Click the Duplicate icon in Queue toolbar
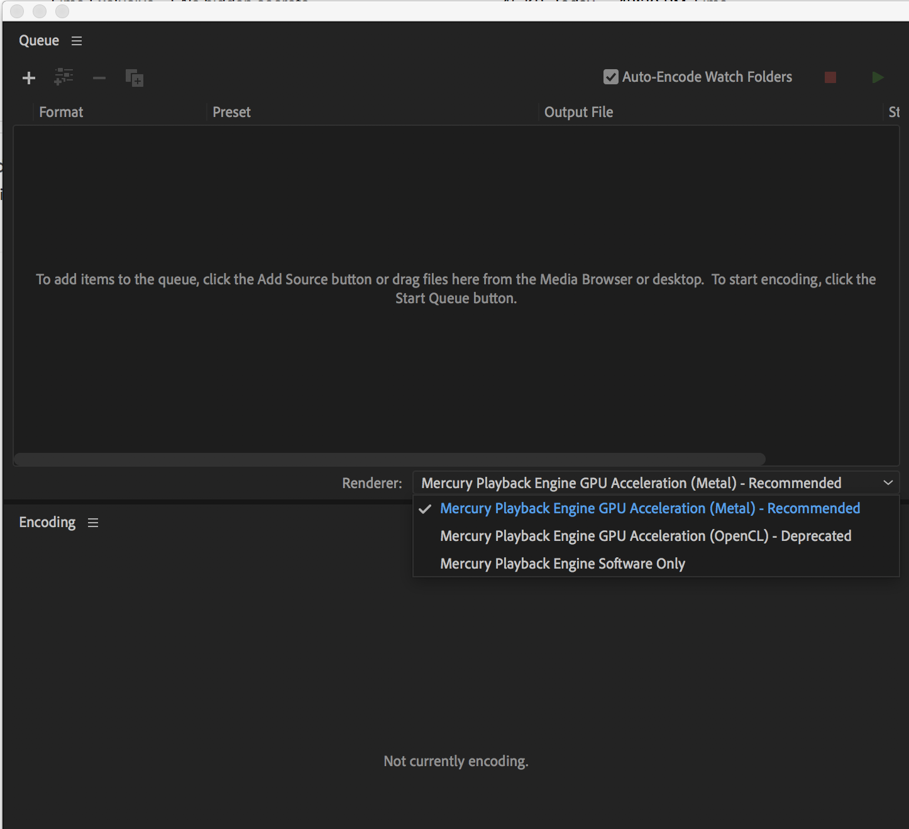Viewport: 909px width, 829px height. click(x=135, y=78)
